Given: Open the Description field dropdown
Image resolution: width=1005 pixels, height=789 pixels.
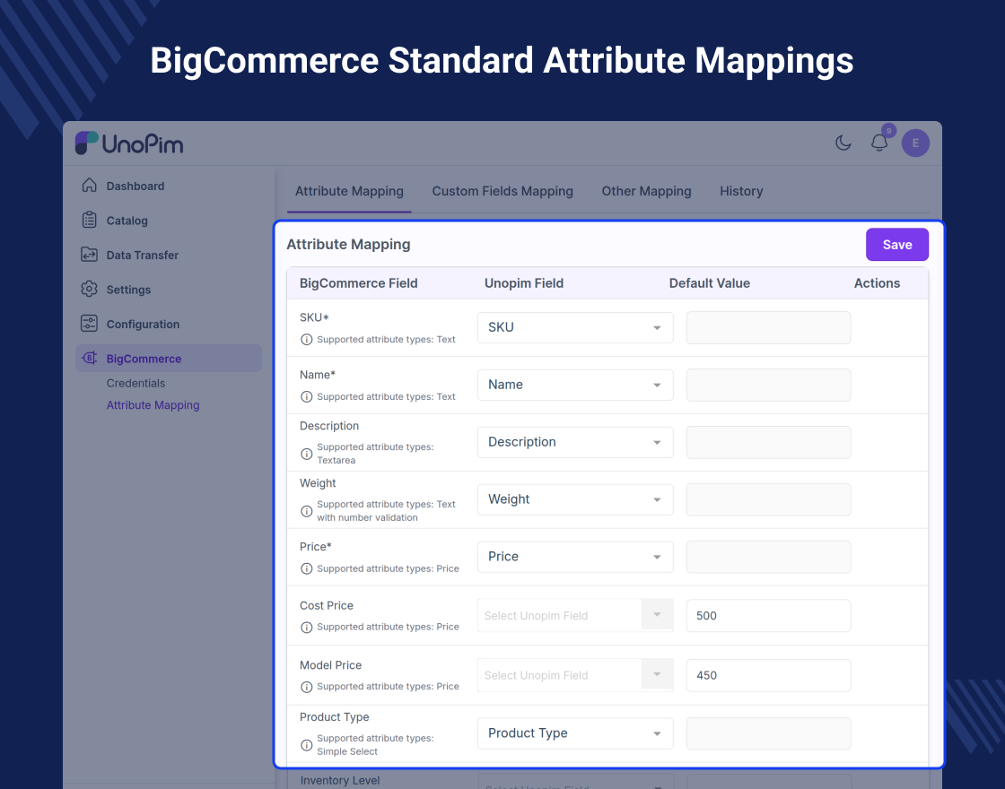Looking at the screenshot, I should 574,442.
